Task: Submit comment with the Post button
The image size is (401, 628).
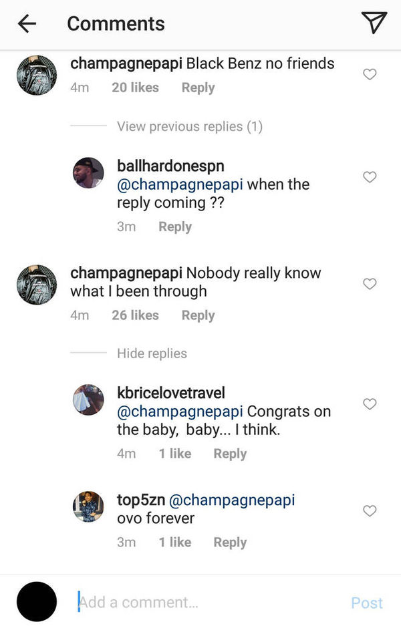Action: tap(366, 603)
